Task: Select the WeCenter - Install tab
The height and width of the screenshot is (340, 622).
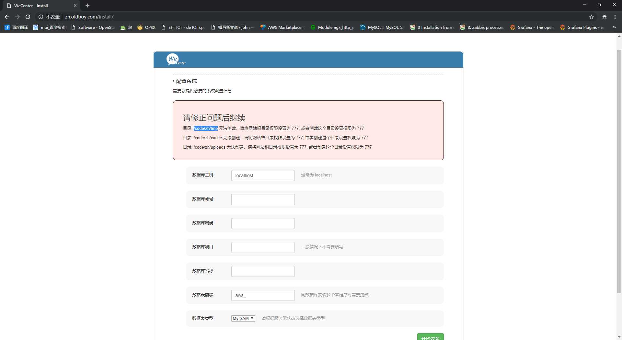Action: click(41, 6)
